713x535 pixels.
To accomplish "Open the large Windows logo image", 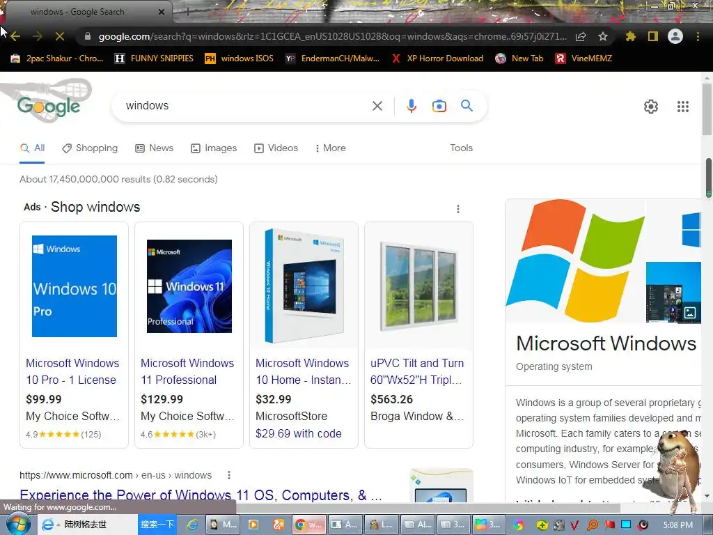I will pyautogui.click(x=575, y=261).
